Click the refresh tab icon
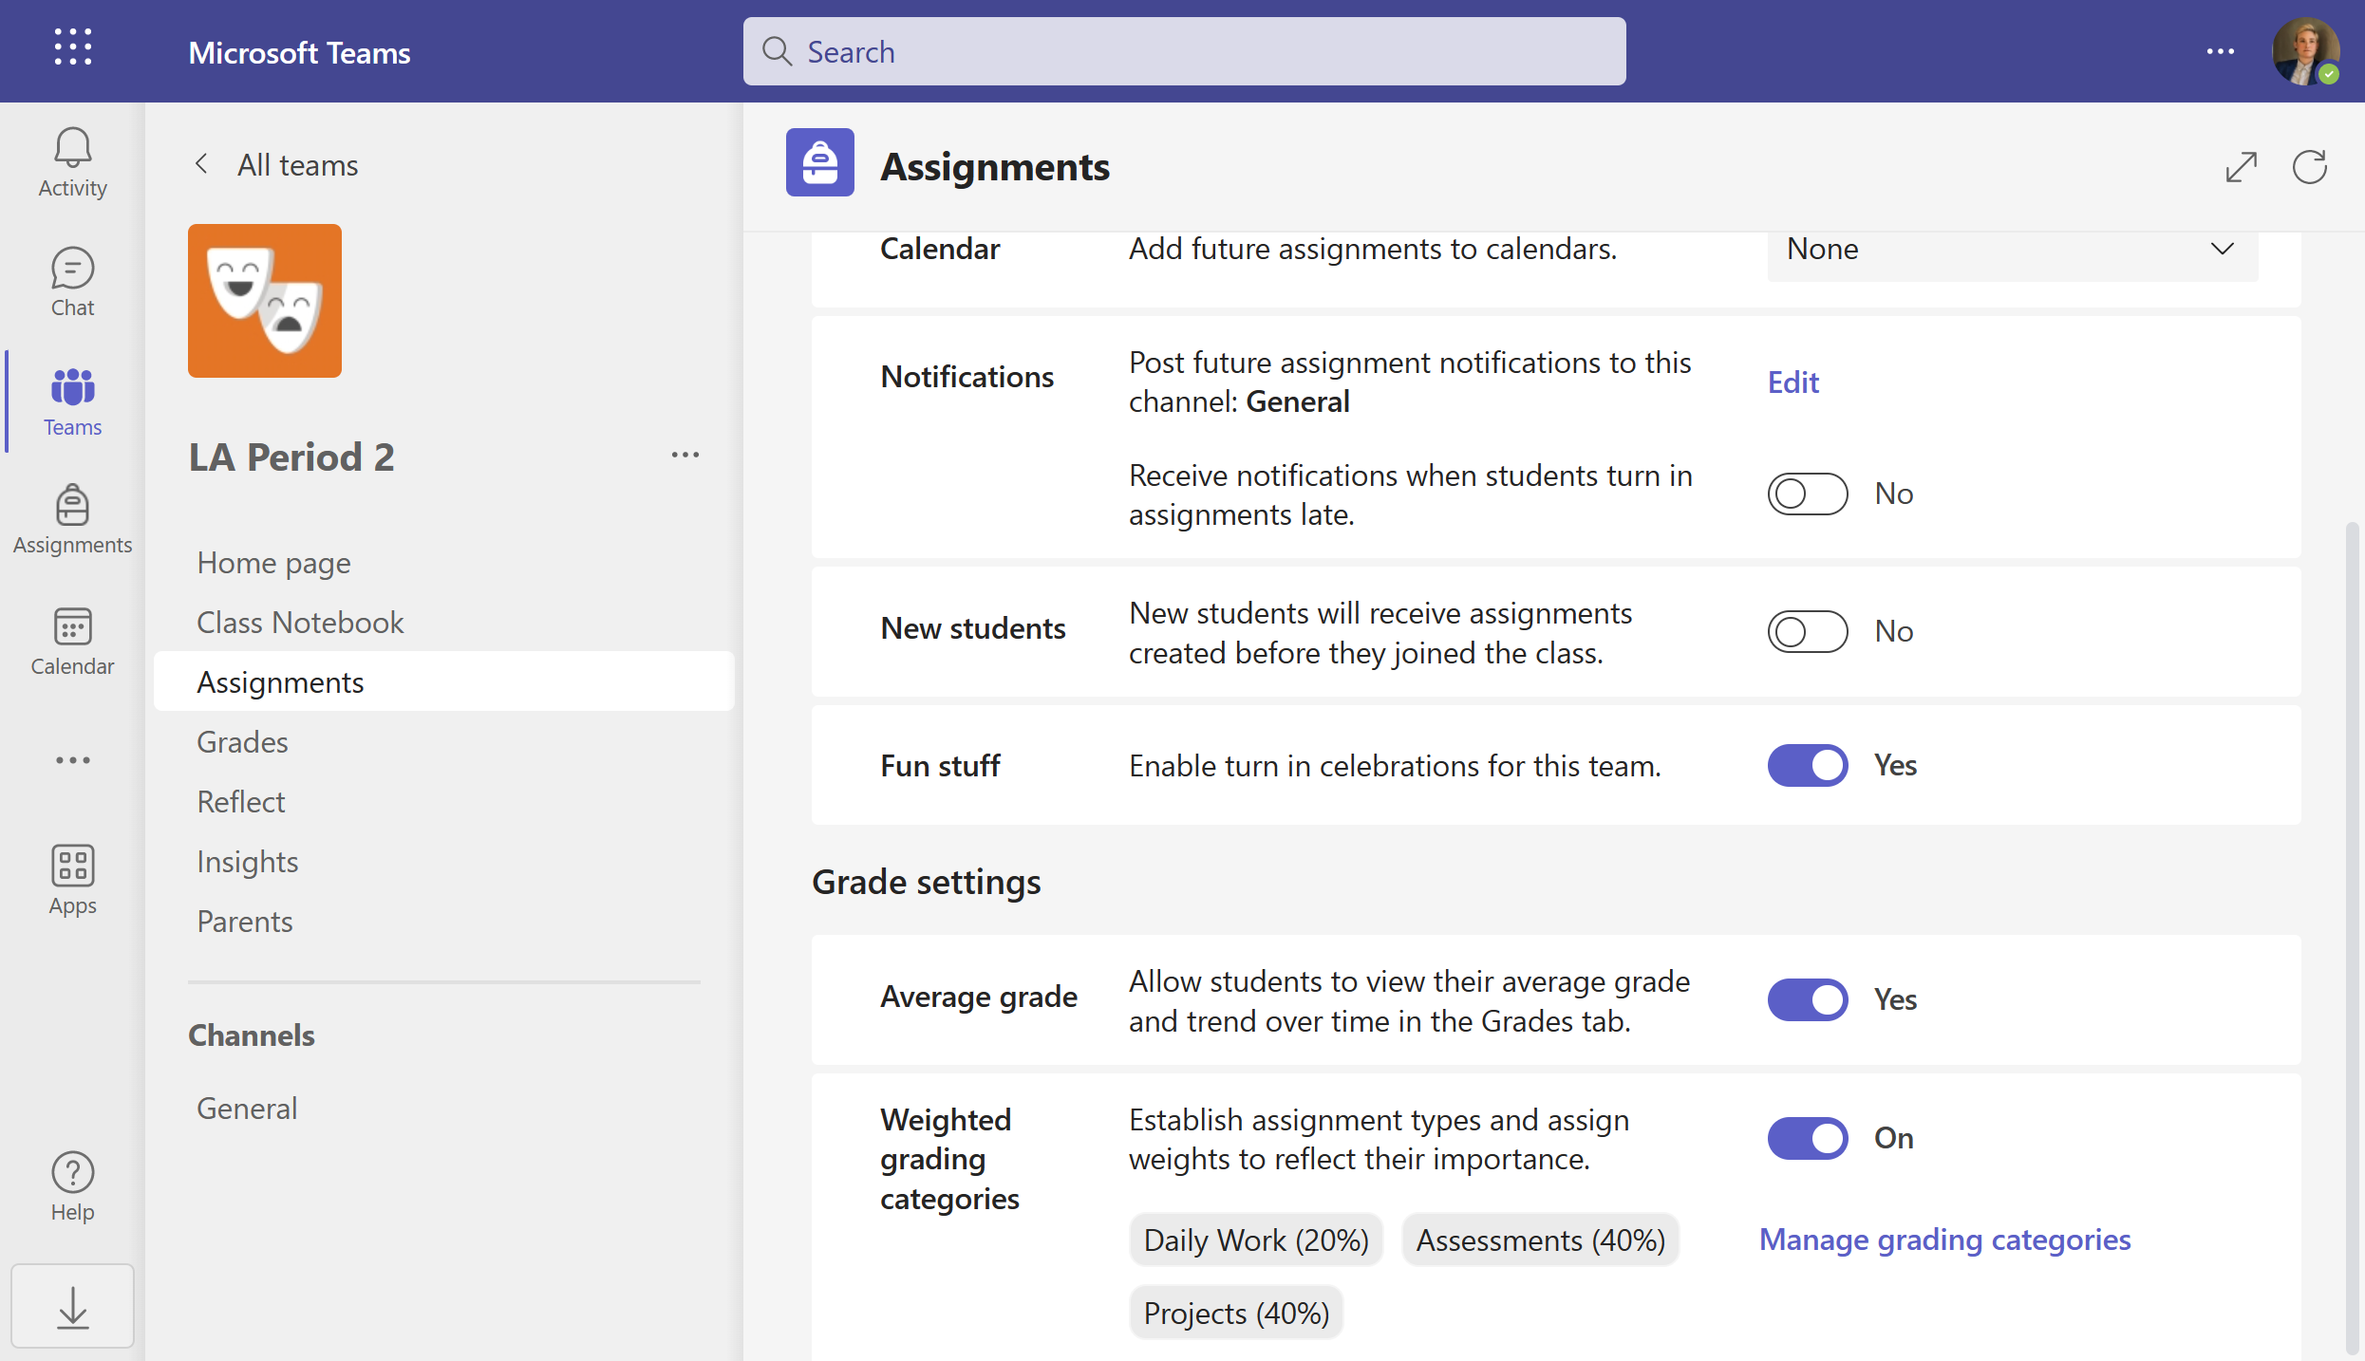The width and height of the screenshot is (2365, 1361). [2309, 167]
